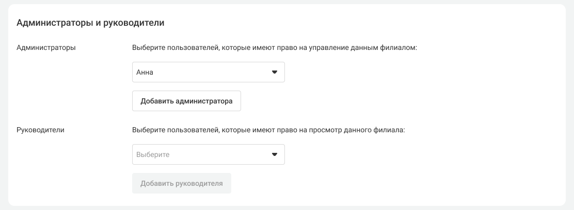This screenshot has height=210, width=574.
Task: Select the Администраторы row label
Action: [x=46, y=47]
